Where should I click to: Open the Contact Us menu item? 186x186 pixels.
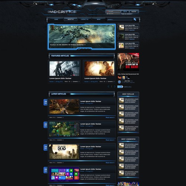tap(84, 19)
